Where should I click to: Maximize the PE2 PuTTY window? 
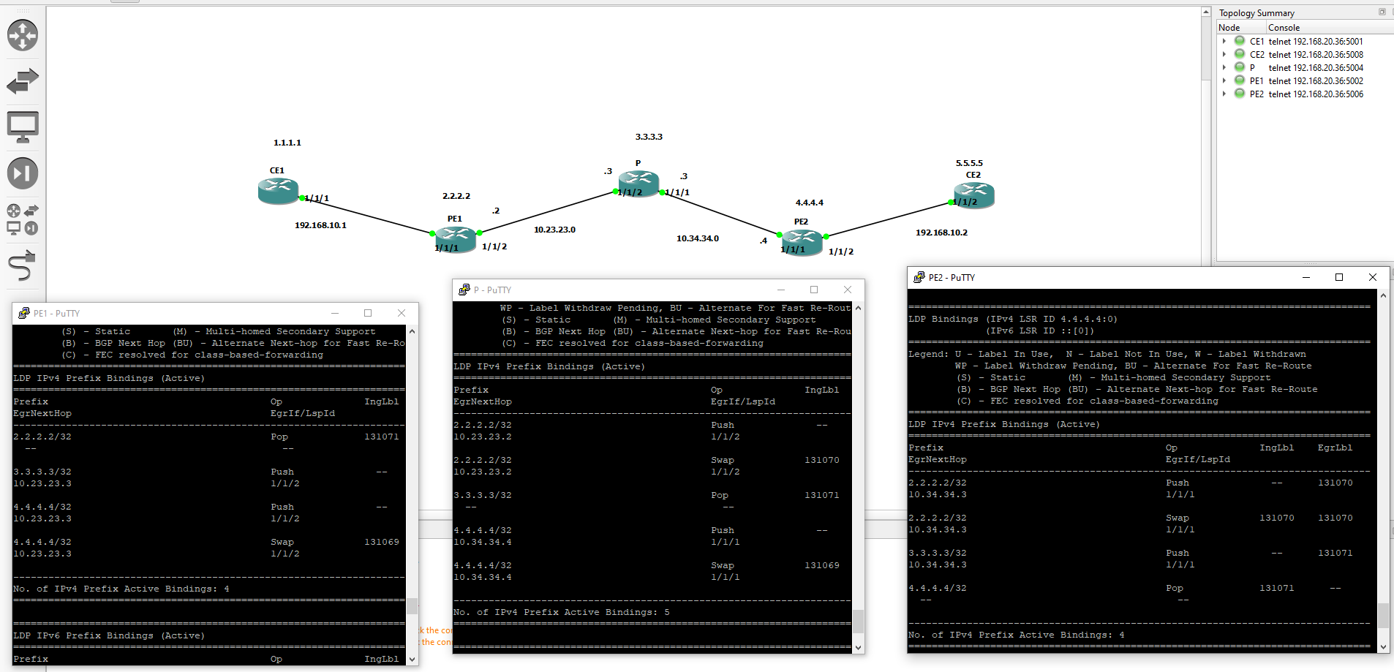click(1339, 277)
